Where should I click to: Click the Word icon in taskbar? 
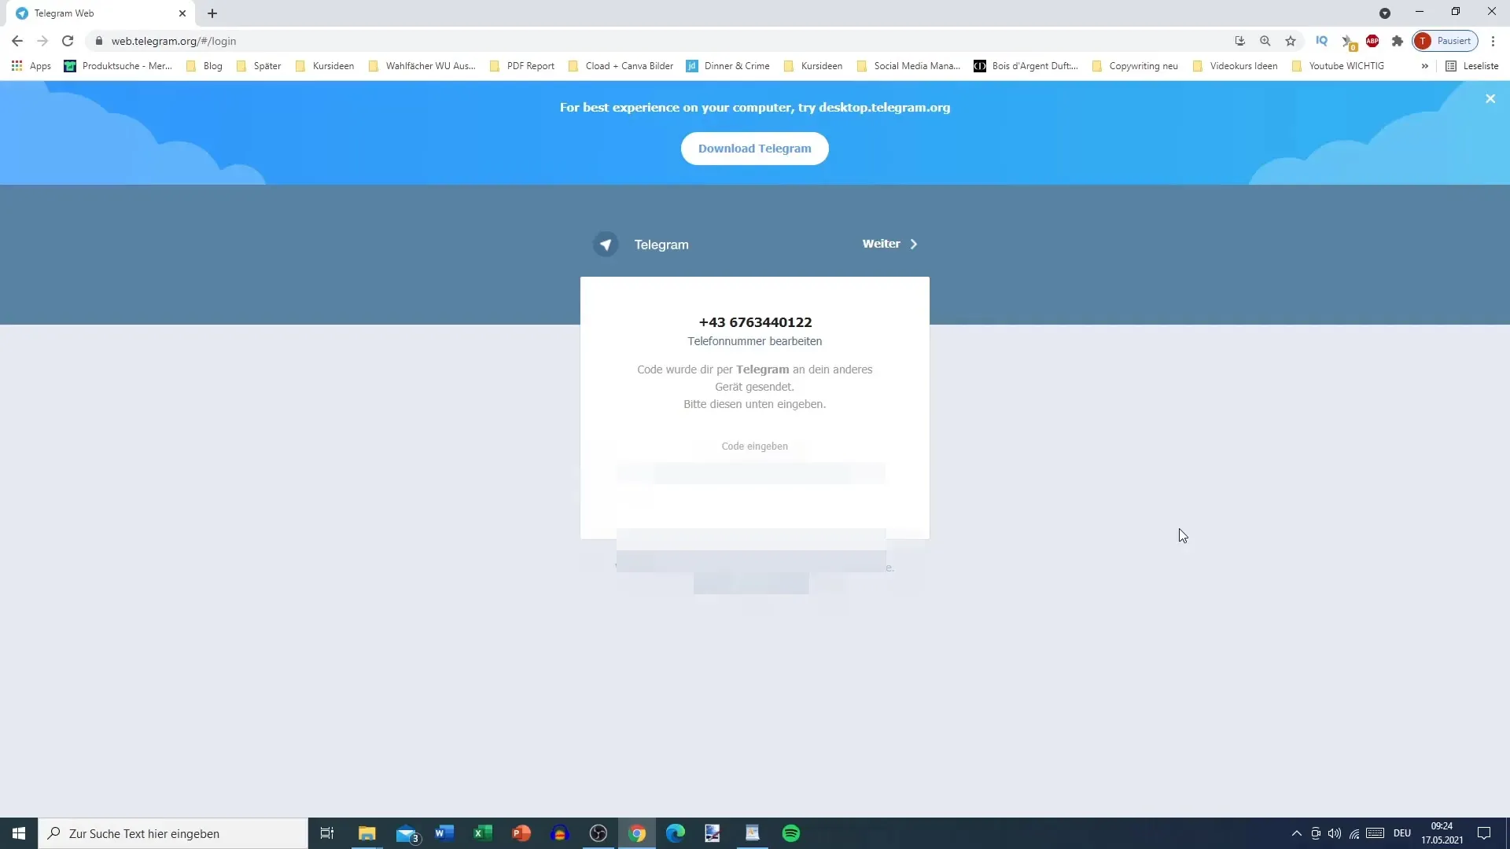444,833
